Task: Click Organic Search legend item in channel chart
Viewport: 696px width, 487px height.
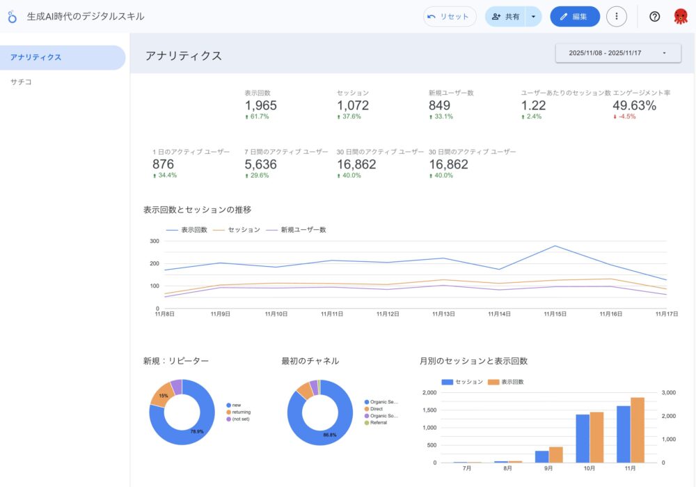Action: (x=383, y=402)
